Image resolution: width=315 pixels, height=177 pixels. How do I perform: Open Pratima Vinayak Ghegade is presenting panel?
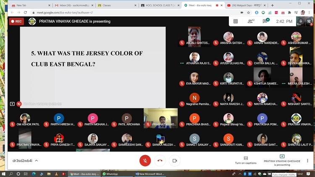[282, 162]
